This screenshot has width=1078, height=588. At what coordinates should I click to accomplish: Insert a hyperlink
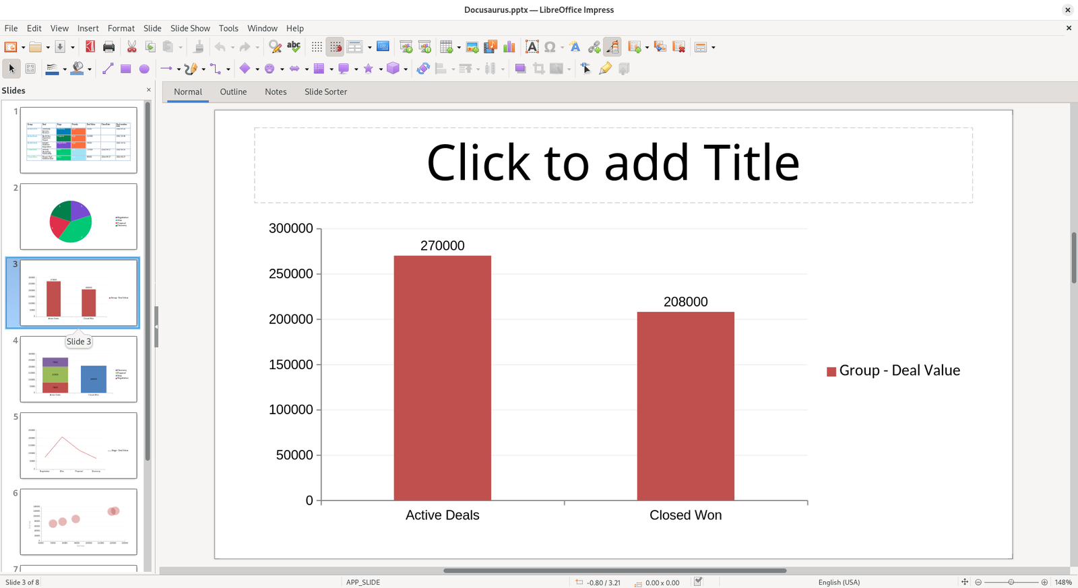594,46
